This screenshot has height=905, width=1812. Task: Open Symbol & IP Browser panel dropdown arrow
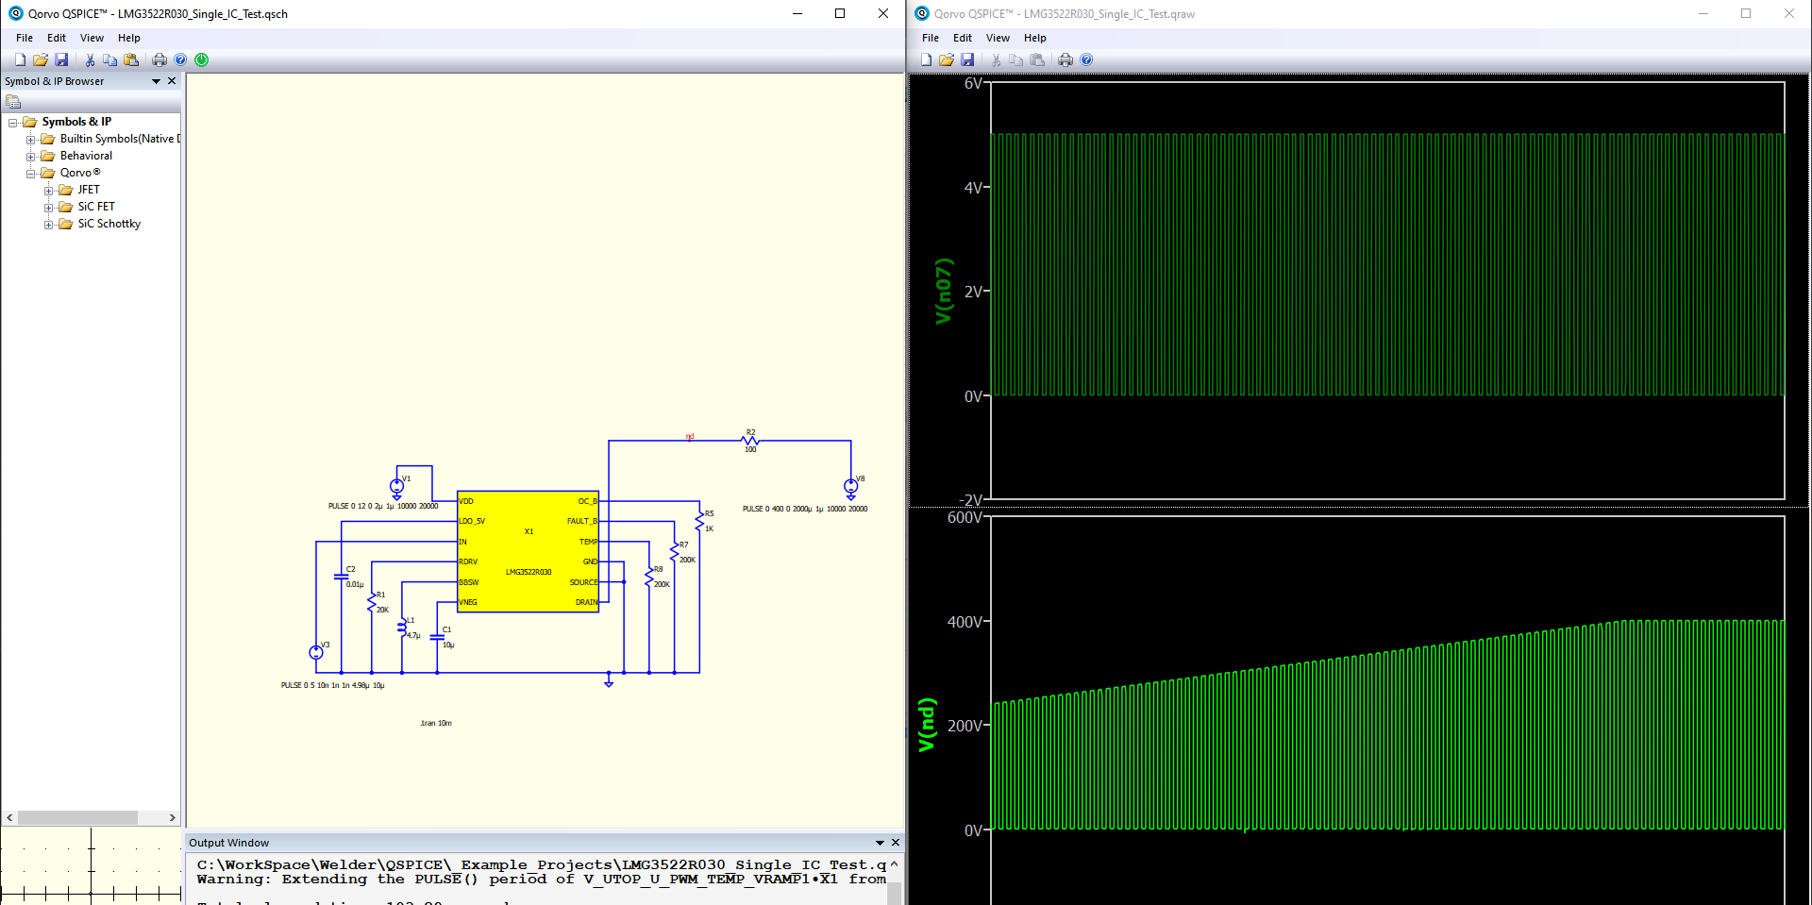[x=157, y=81]
